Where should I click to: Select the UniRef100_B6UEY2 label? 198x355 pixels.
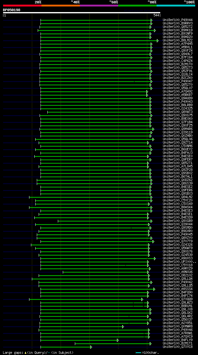coord(178,149)
